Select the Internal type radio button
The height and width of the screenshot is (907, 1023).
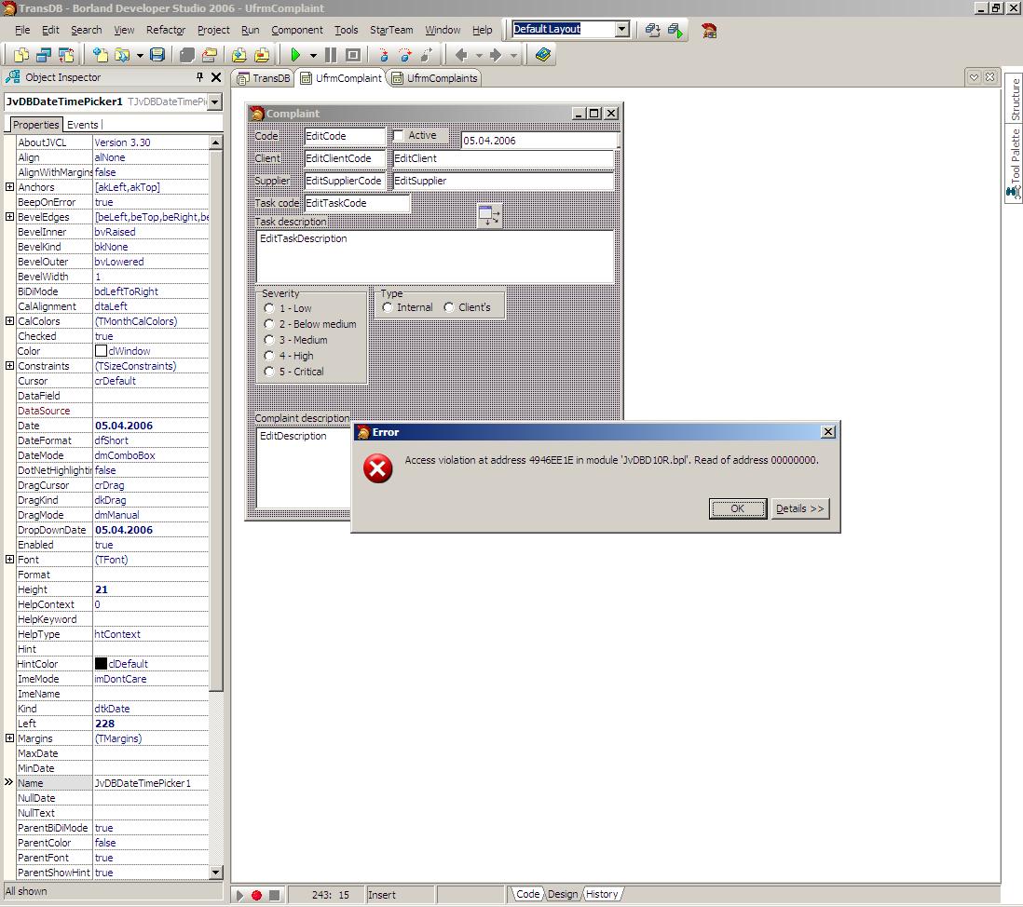click(388, 307)
